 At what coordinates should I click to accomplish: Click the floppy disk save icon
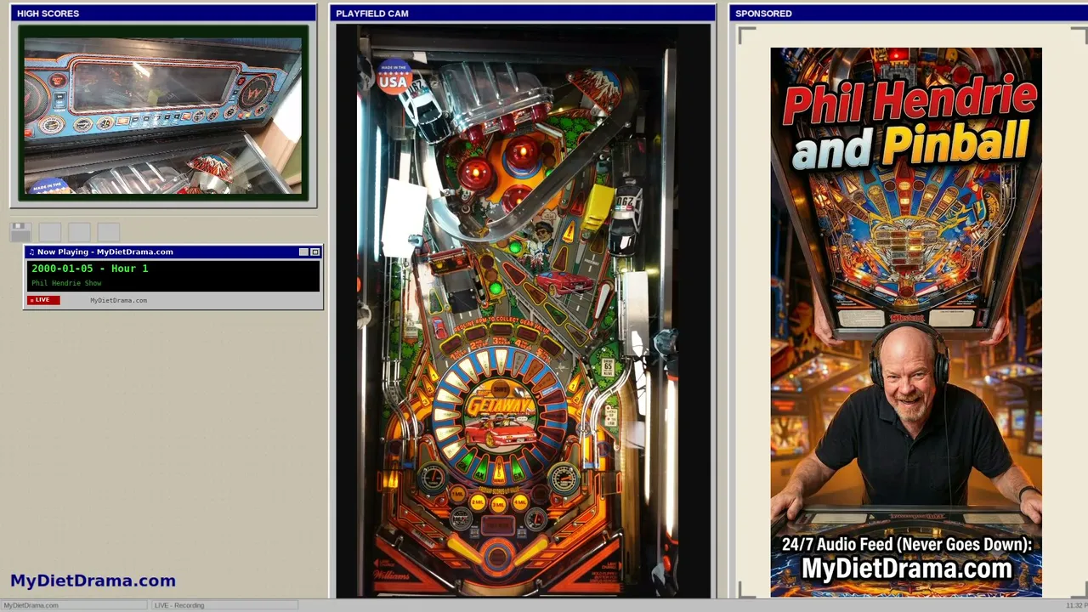(x=20, y=231)
